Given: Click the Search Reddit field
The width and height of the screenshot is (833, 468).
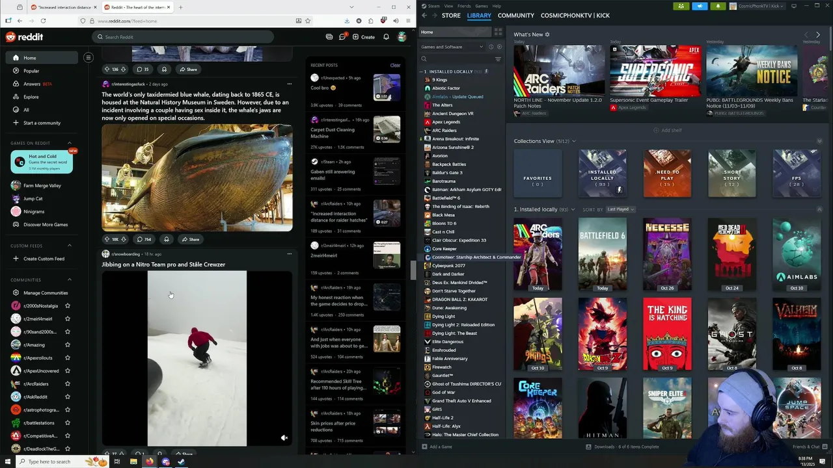Looking at the screenshot, I should [x=182, y=37].
